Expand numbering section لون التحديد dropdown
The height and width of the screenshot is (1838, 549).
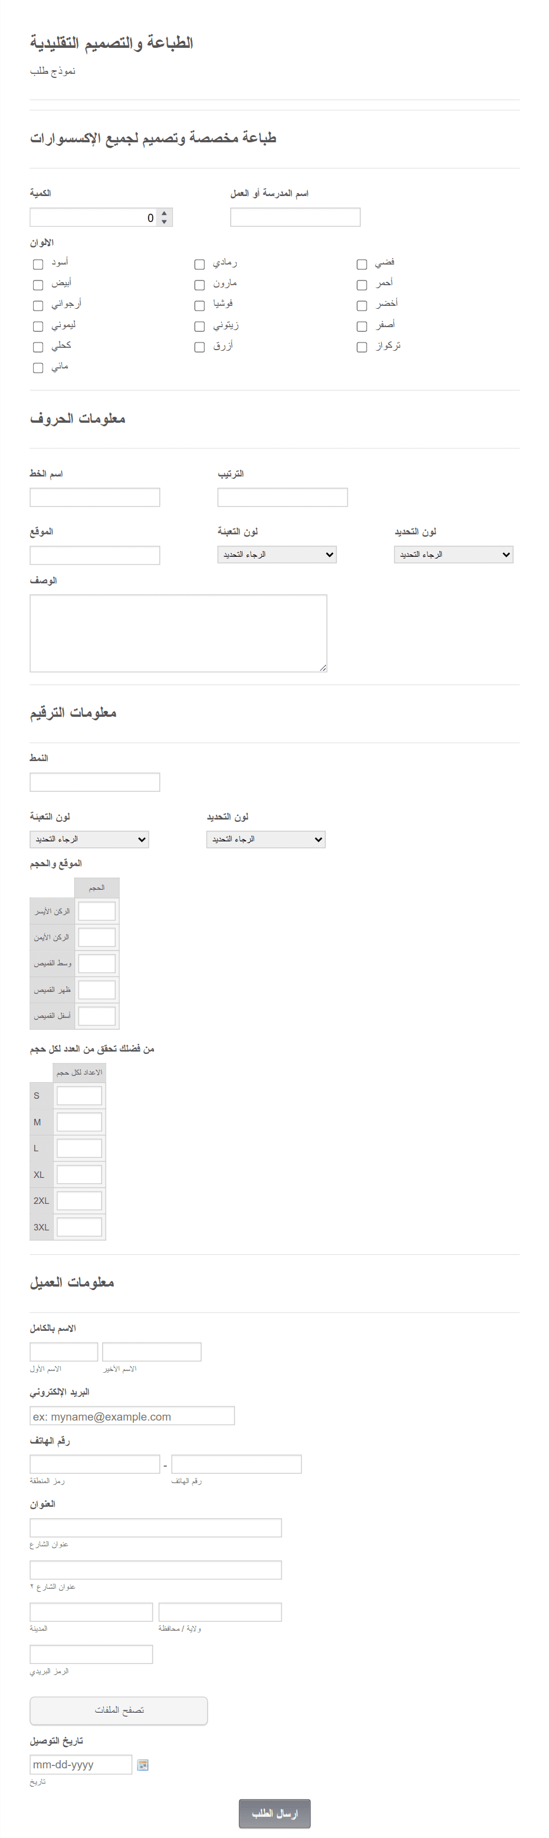266,839
